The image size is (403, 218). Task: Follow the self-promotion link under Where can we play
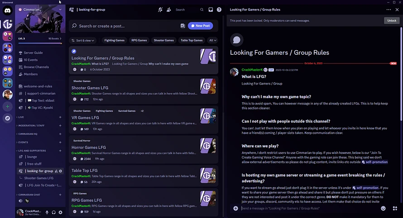(x=374, y=162)
